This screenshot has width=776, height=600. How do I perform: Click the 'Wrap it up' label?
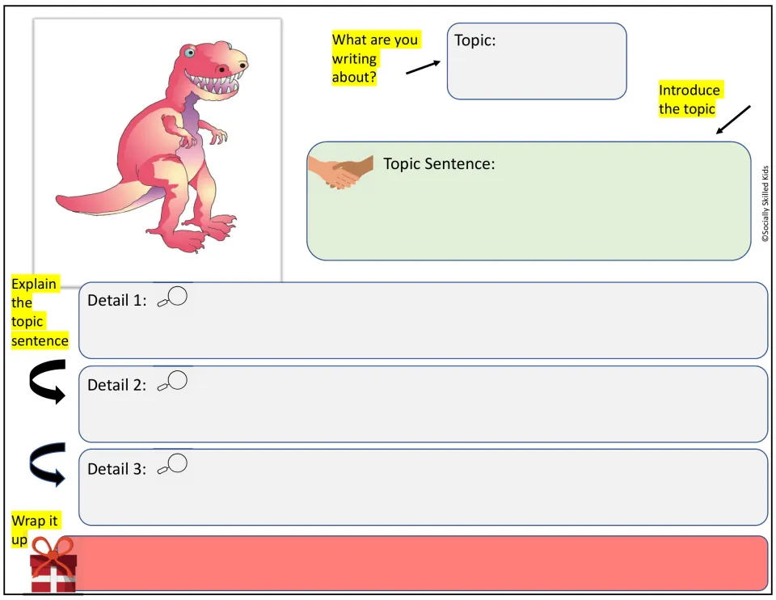pyautogui.click(x=35, y=530)
